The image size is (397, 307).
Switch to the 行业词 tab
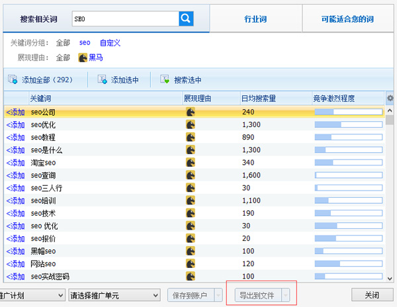(255, 20)
